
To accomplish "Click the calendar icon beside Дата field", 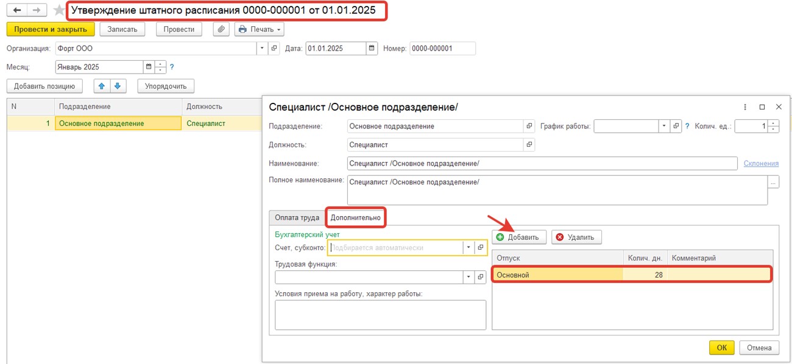I will [372, 49].
